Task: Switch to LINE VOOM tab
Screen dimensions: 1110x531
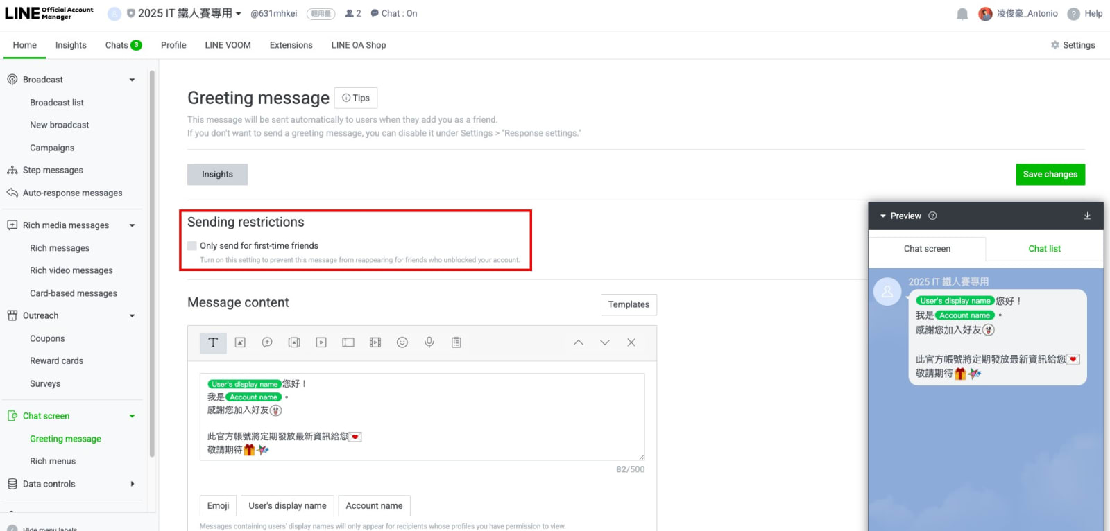Action: pyautogui.click(x=228, y=45)
